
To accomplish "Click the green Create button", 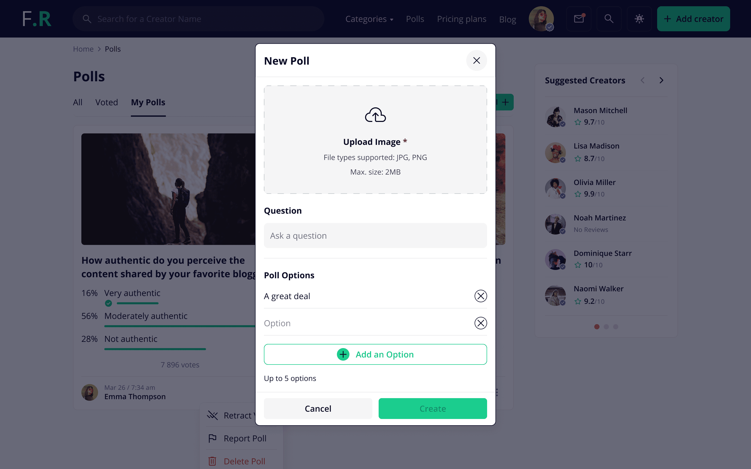I will pos(433,409).
